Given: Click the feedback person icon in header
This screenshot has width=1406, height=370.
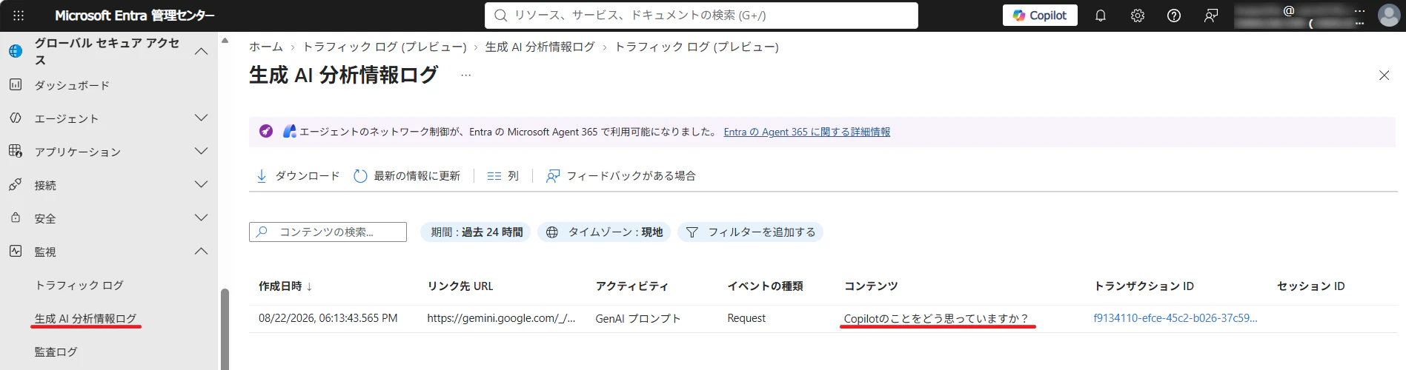Looking at the screenshot, I should pyautogui.click(x=1211, y=16).
